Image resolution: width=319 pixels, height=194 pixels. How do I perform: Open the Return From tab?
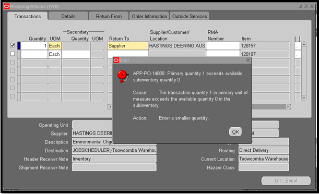tap(109, 16)
